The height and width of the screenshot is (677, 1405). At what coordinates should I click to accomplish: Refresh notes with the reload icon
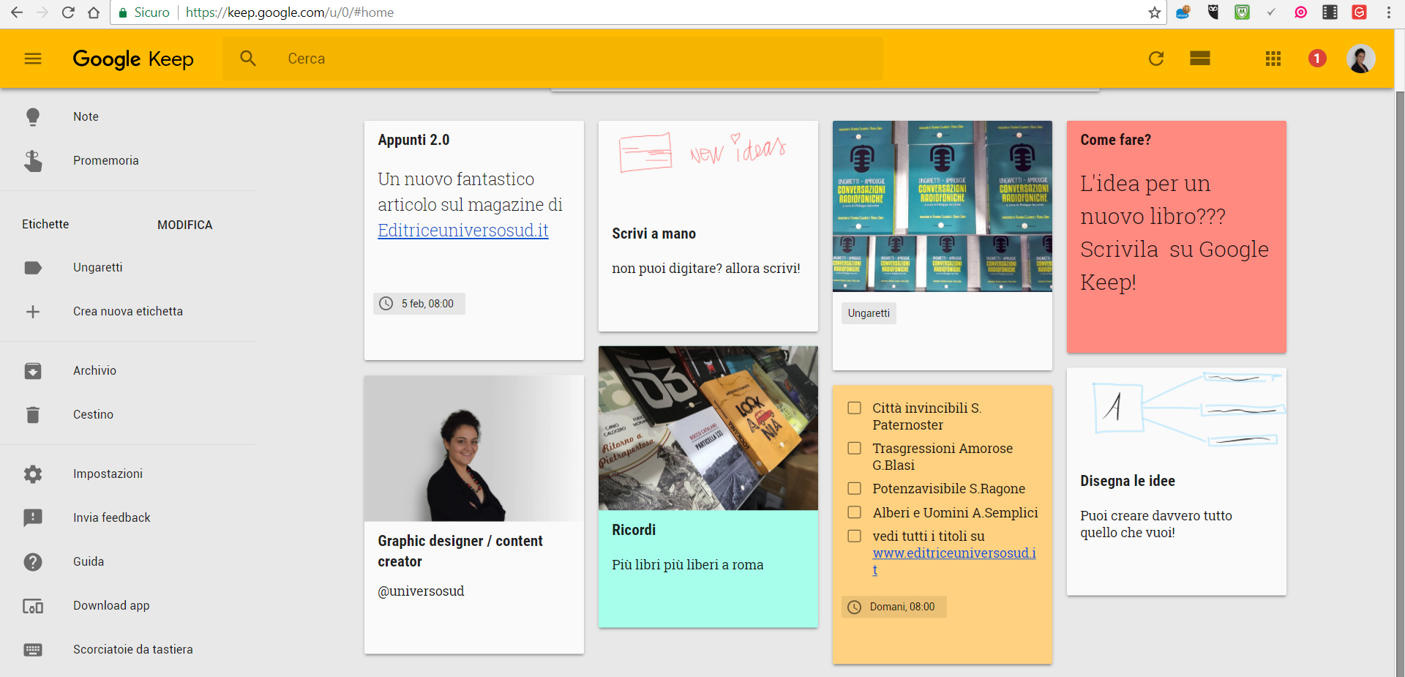pyautogui.click(x=1156, y=59)
